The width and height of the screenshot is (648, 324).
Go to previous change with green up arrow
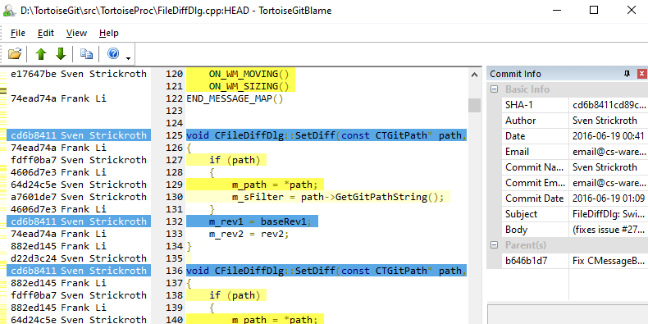(x=41, y=53)
